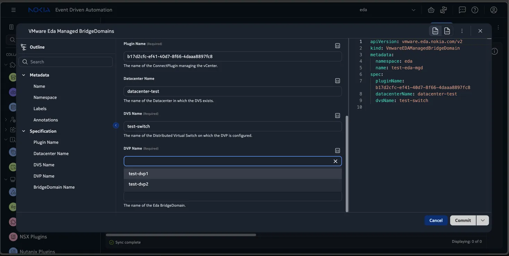Click the dvsName: test-switch YAML line
The height and width of the screenshot is (256, 509).
point(402,101)
